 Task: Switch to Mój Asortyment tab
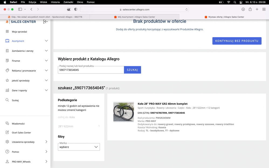point(134,17)
